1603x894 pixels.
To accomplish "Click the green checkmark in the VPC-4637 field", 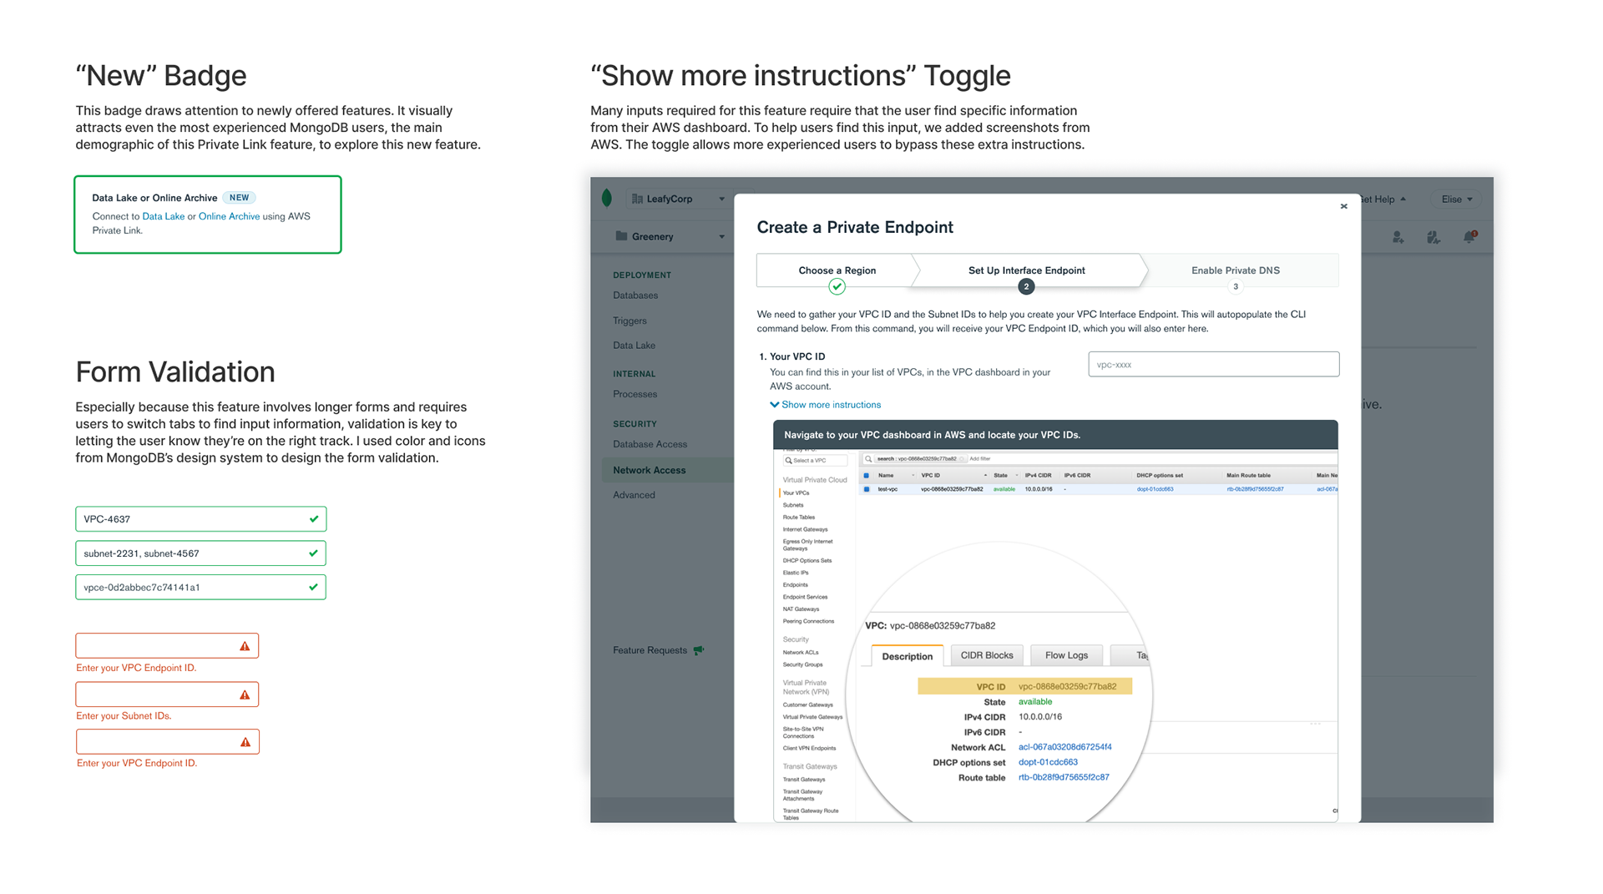I will click(x=314, y=519).
